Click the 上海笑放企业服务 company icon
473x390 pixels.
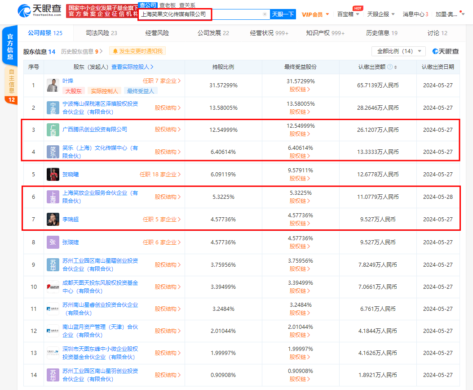53,197
